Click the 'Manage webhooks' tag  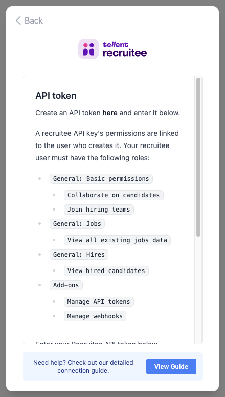pyautogui.click(x=95, y=316)
